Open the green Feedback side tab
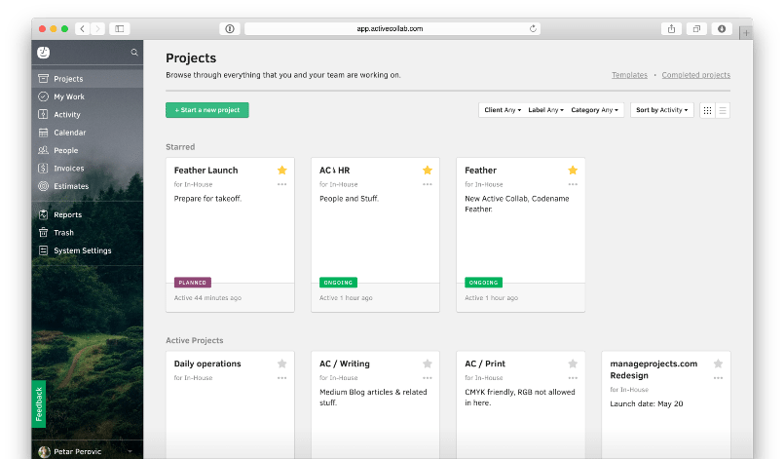This screenshot has width=784, height=459. coord(39,403)
